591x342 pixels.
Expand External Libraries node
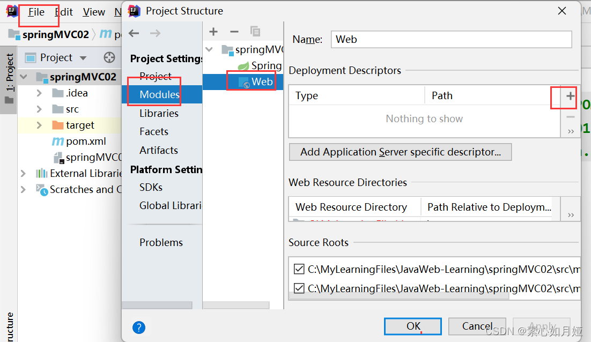23,173
